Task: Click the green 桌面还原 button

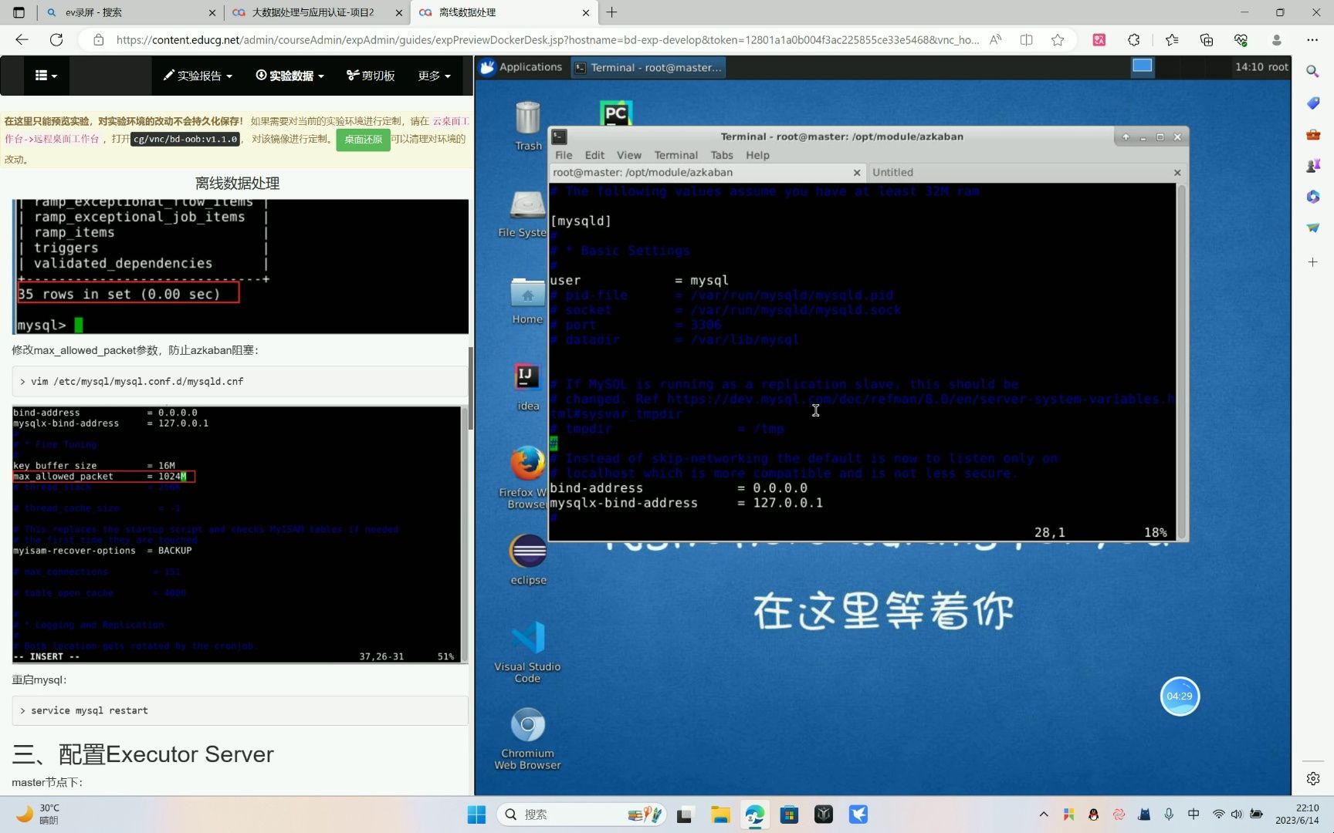Action: [363, 140]
